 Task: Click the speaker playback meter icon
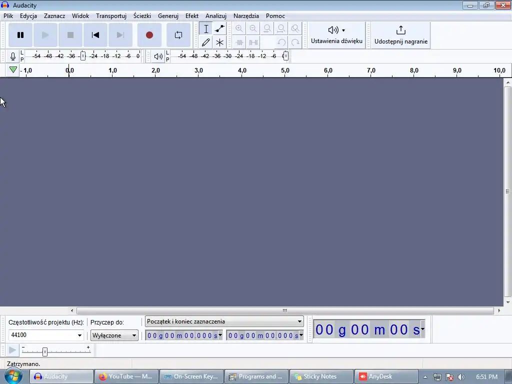(x=158, y=56)
